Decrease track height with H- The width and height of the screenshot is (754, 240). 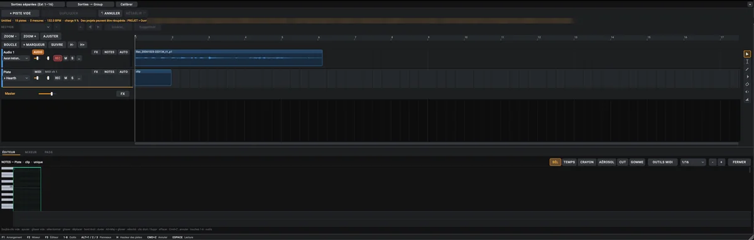point(72,45)
